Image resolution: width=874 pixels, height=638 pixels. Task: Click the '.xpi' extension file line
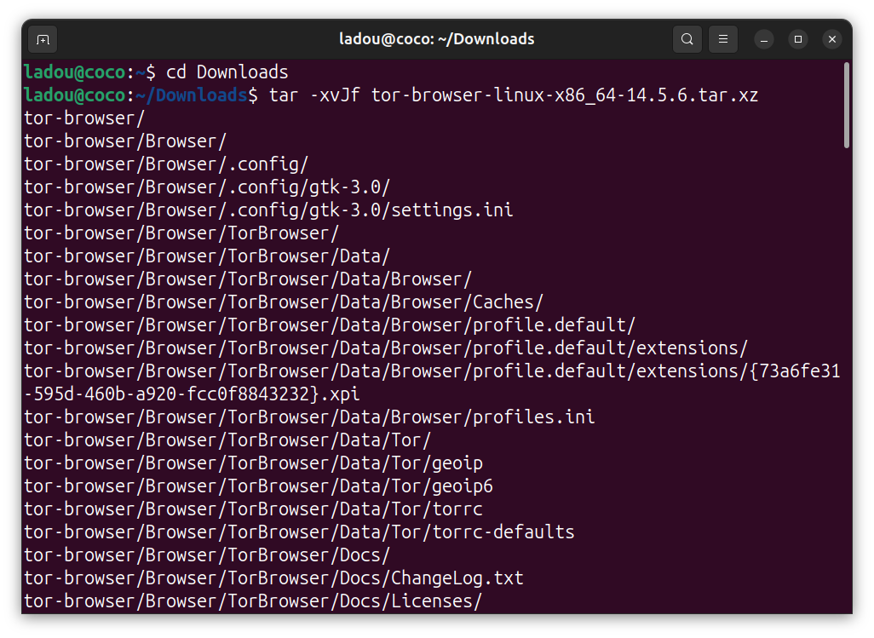click(x=192, y=394)
